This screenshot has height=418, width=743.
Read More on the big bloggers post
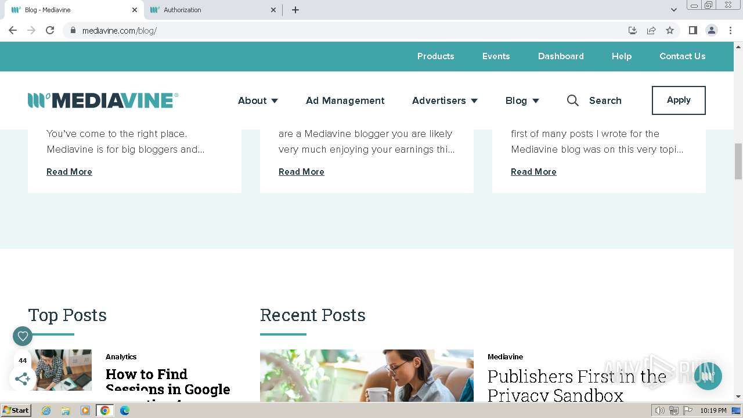point(69,172)
